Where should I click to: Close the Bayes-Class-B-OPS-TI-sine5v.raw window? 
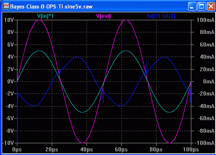tap(211, 6)
